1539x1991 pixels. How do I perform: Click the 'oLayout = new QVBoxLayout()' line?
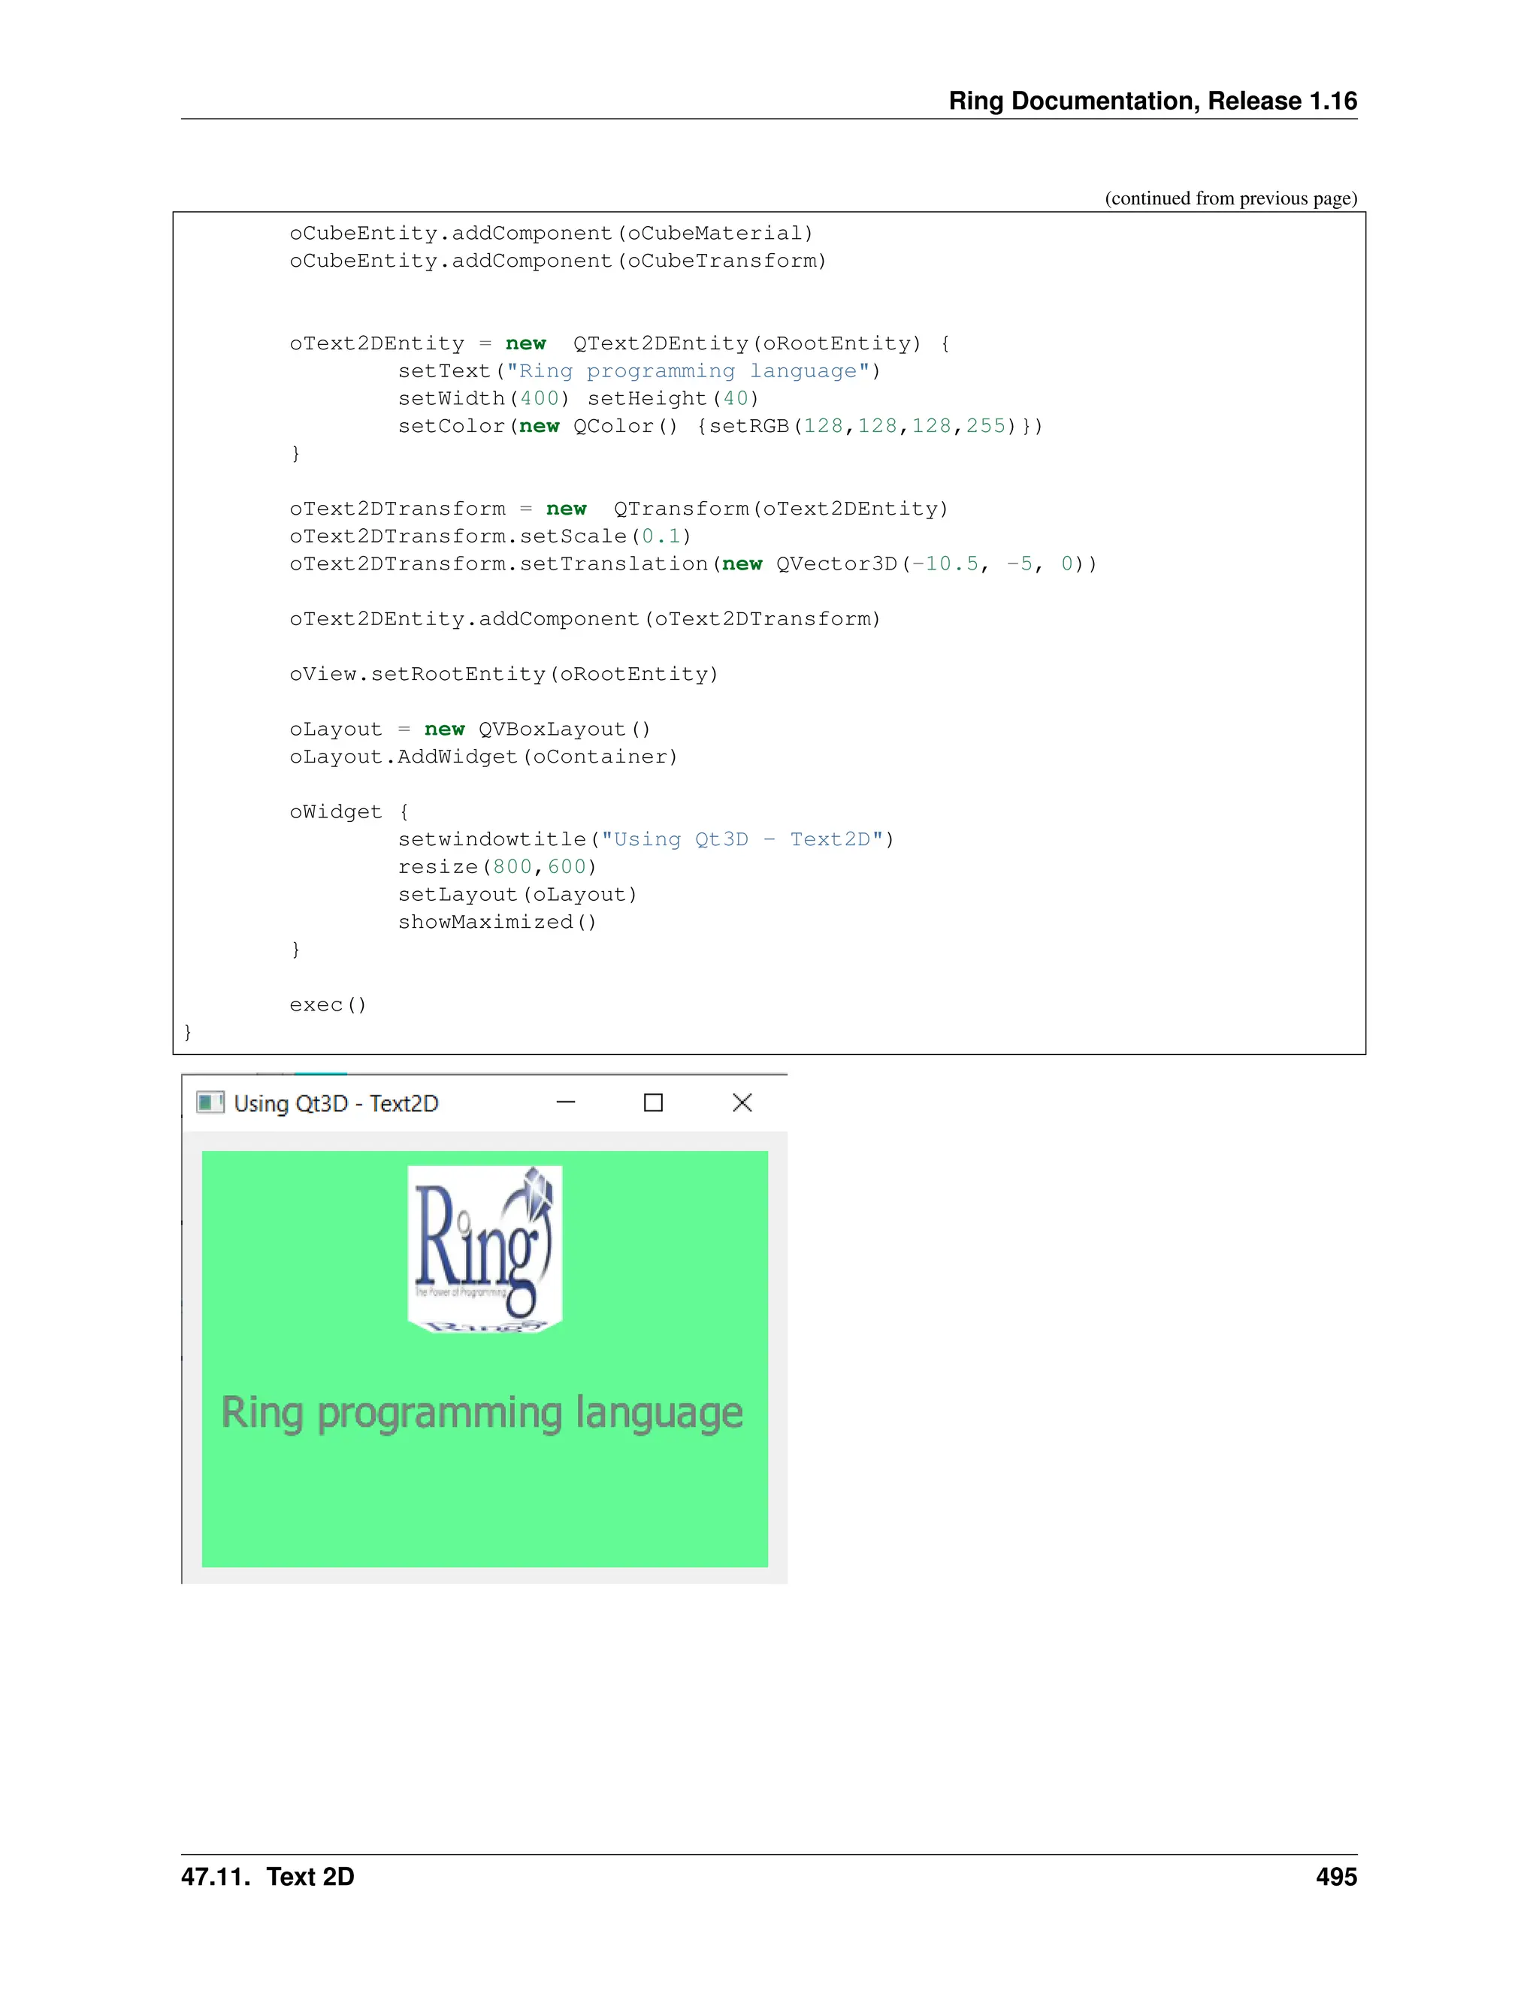click(x=470, y=730)
